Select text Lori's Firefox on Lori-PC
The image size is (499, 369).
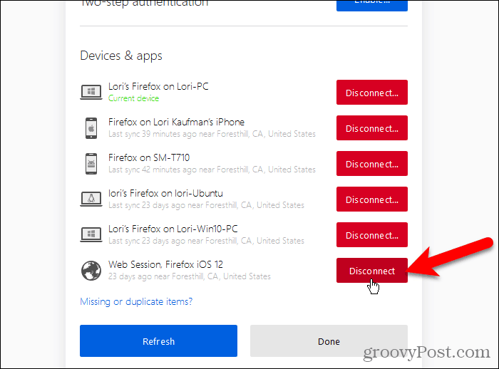point(158,86)
